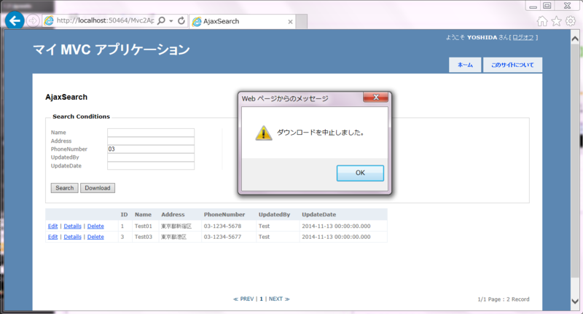
Task: Click the Test03 name cell
Action: click(143, 237)
